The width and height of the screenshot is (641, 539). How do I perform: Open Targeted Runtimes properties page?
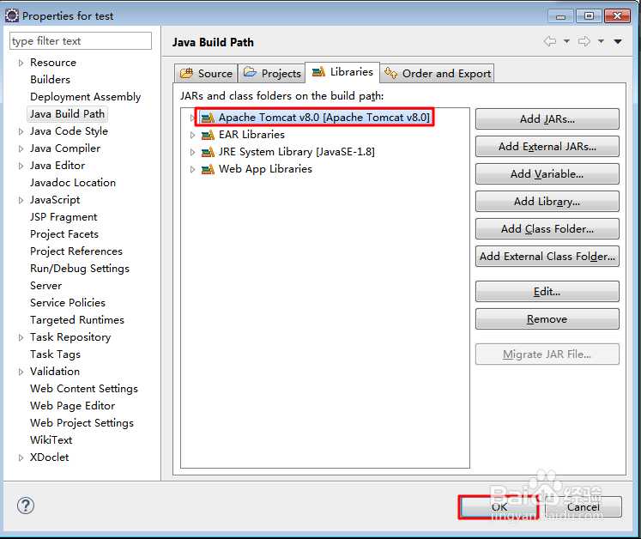point(77,320)
